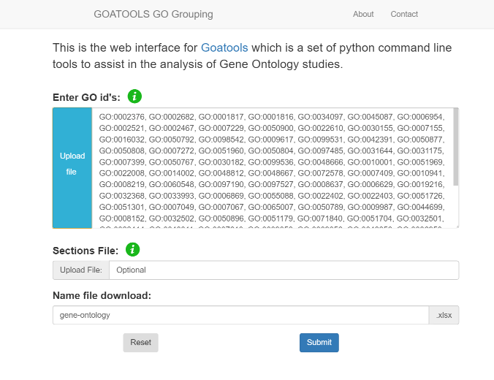Click the GO:0006954 entry text
Viewport: 494px width, 380px height.
pos(419,117)
